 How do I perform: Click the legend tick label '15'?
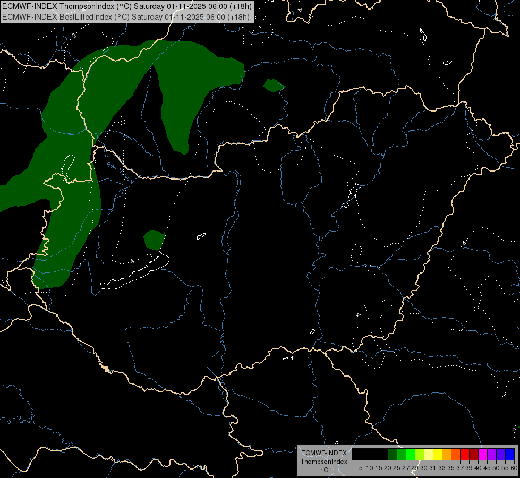coord(379,468)
